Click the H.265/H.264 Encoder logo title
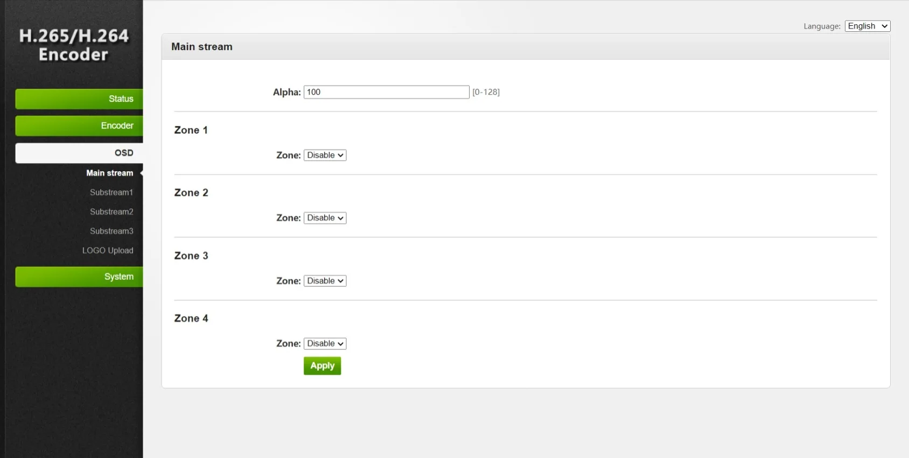The height and width of the screenshot is (458, 909). click(74, 45)
